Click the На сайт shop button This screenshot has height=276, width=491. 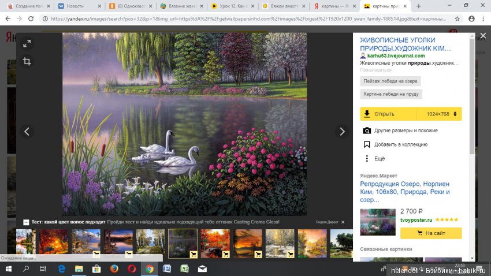[x=431, y=233]
